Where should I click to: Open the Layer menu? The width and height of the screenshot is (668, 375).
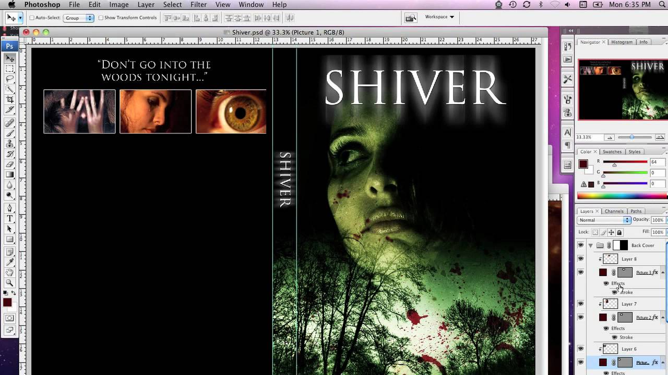(146, 5)
